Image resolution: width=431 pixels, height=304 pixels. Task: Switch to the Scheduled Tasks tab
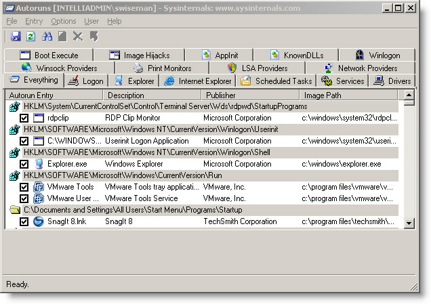(276, 81)
